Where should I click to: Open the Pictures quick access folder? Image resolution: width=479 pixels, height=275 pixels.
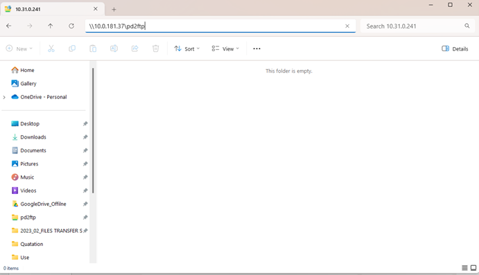tap(29, 164)
